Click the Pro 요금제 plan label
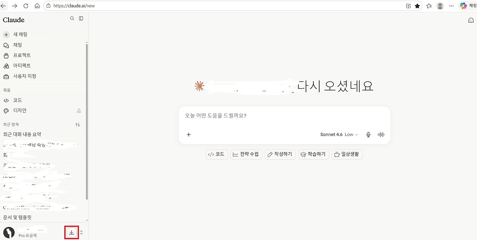Screen dimensions: 477x240 (28, 236)
